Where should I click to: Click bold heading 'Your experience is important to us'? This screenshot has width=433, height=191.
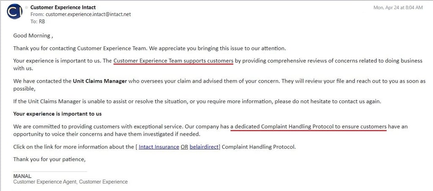click(x=57, y=114)
